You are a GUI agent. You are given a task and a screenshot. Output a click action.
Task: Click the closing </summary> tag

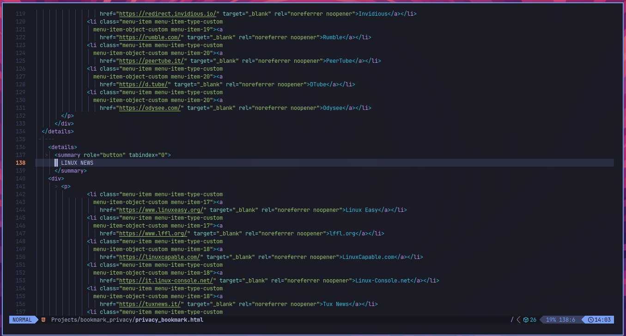point(71,171)
